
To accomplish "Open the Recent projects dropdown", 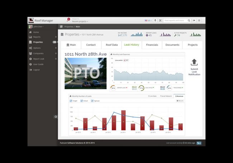I will point(80,21).
